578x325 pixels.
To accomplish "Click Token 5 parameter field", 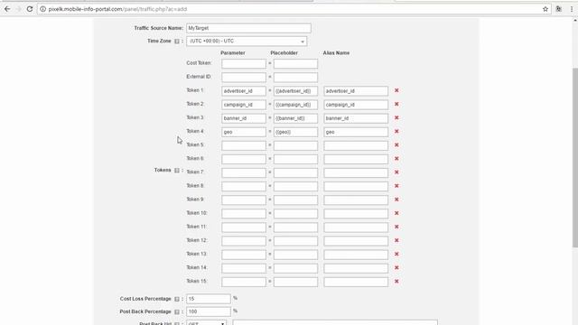I will (x=244, y=145).
